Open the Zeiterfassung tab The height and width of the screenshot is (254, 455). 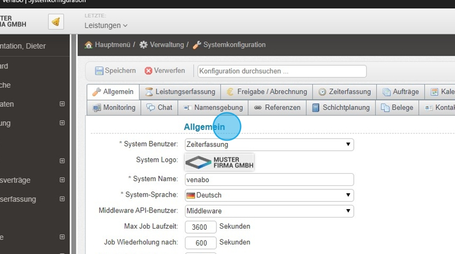[x=344, y=92]
